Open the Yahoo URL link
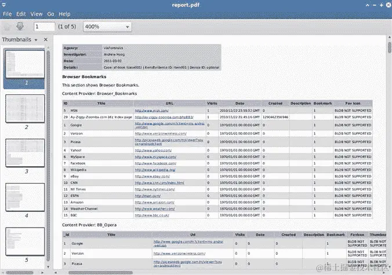 153,150
